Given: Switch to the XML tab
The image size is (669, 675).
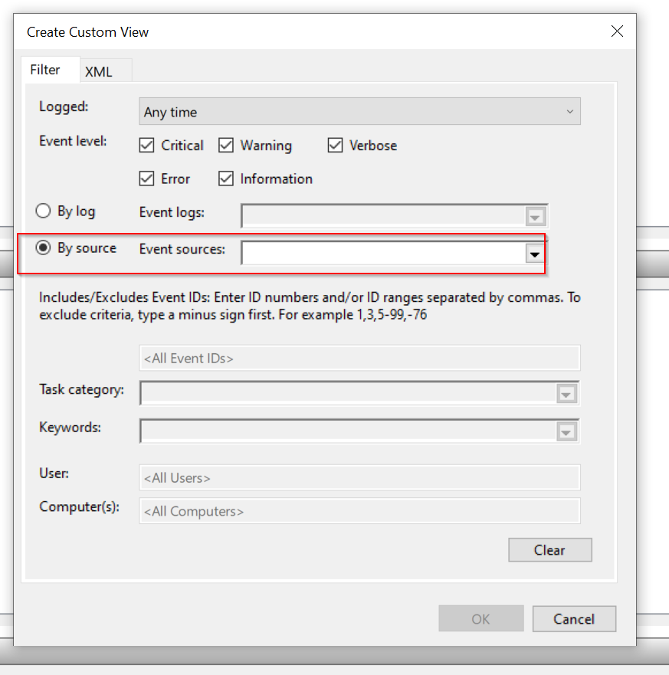Looking at the screenshot, I should pyautogui.click(x=99, y=71).
